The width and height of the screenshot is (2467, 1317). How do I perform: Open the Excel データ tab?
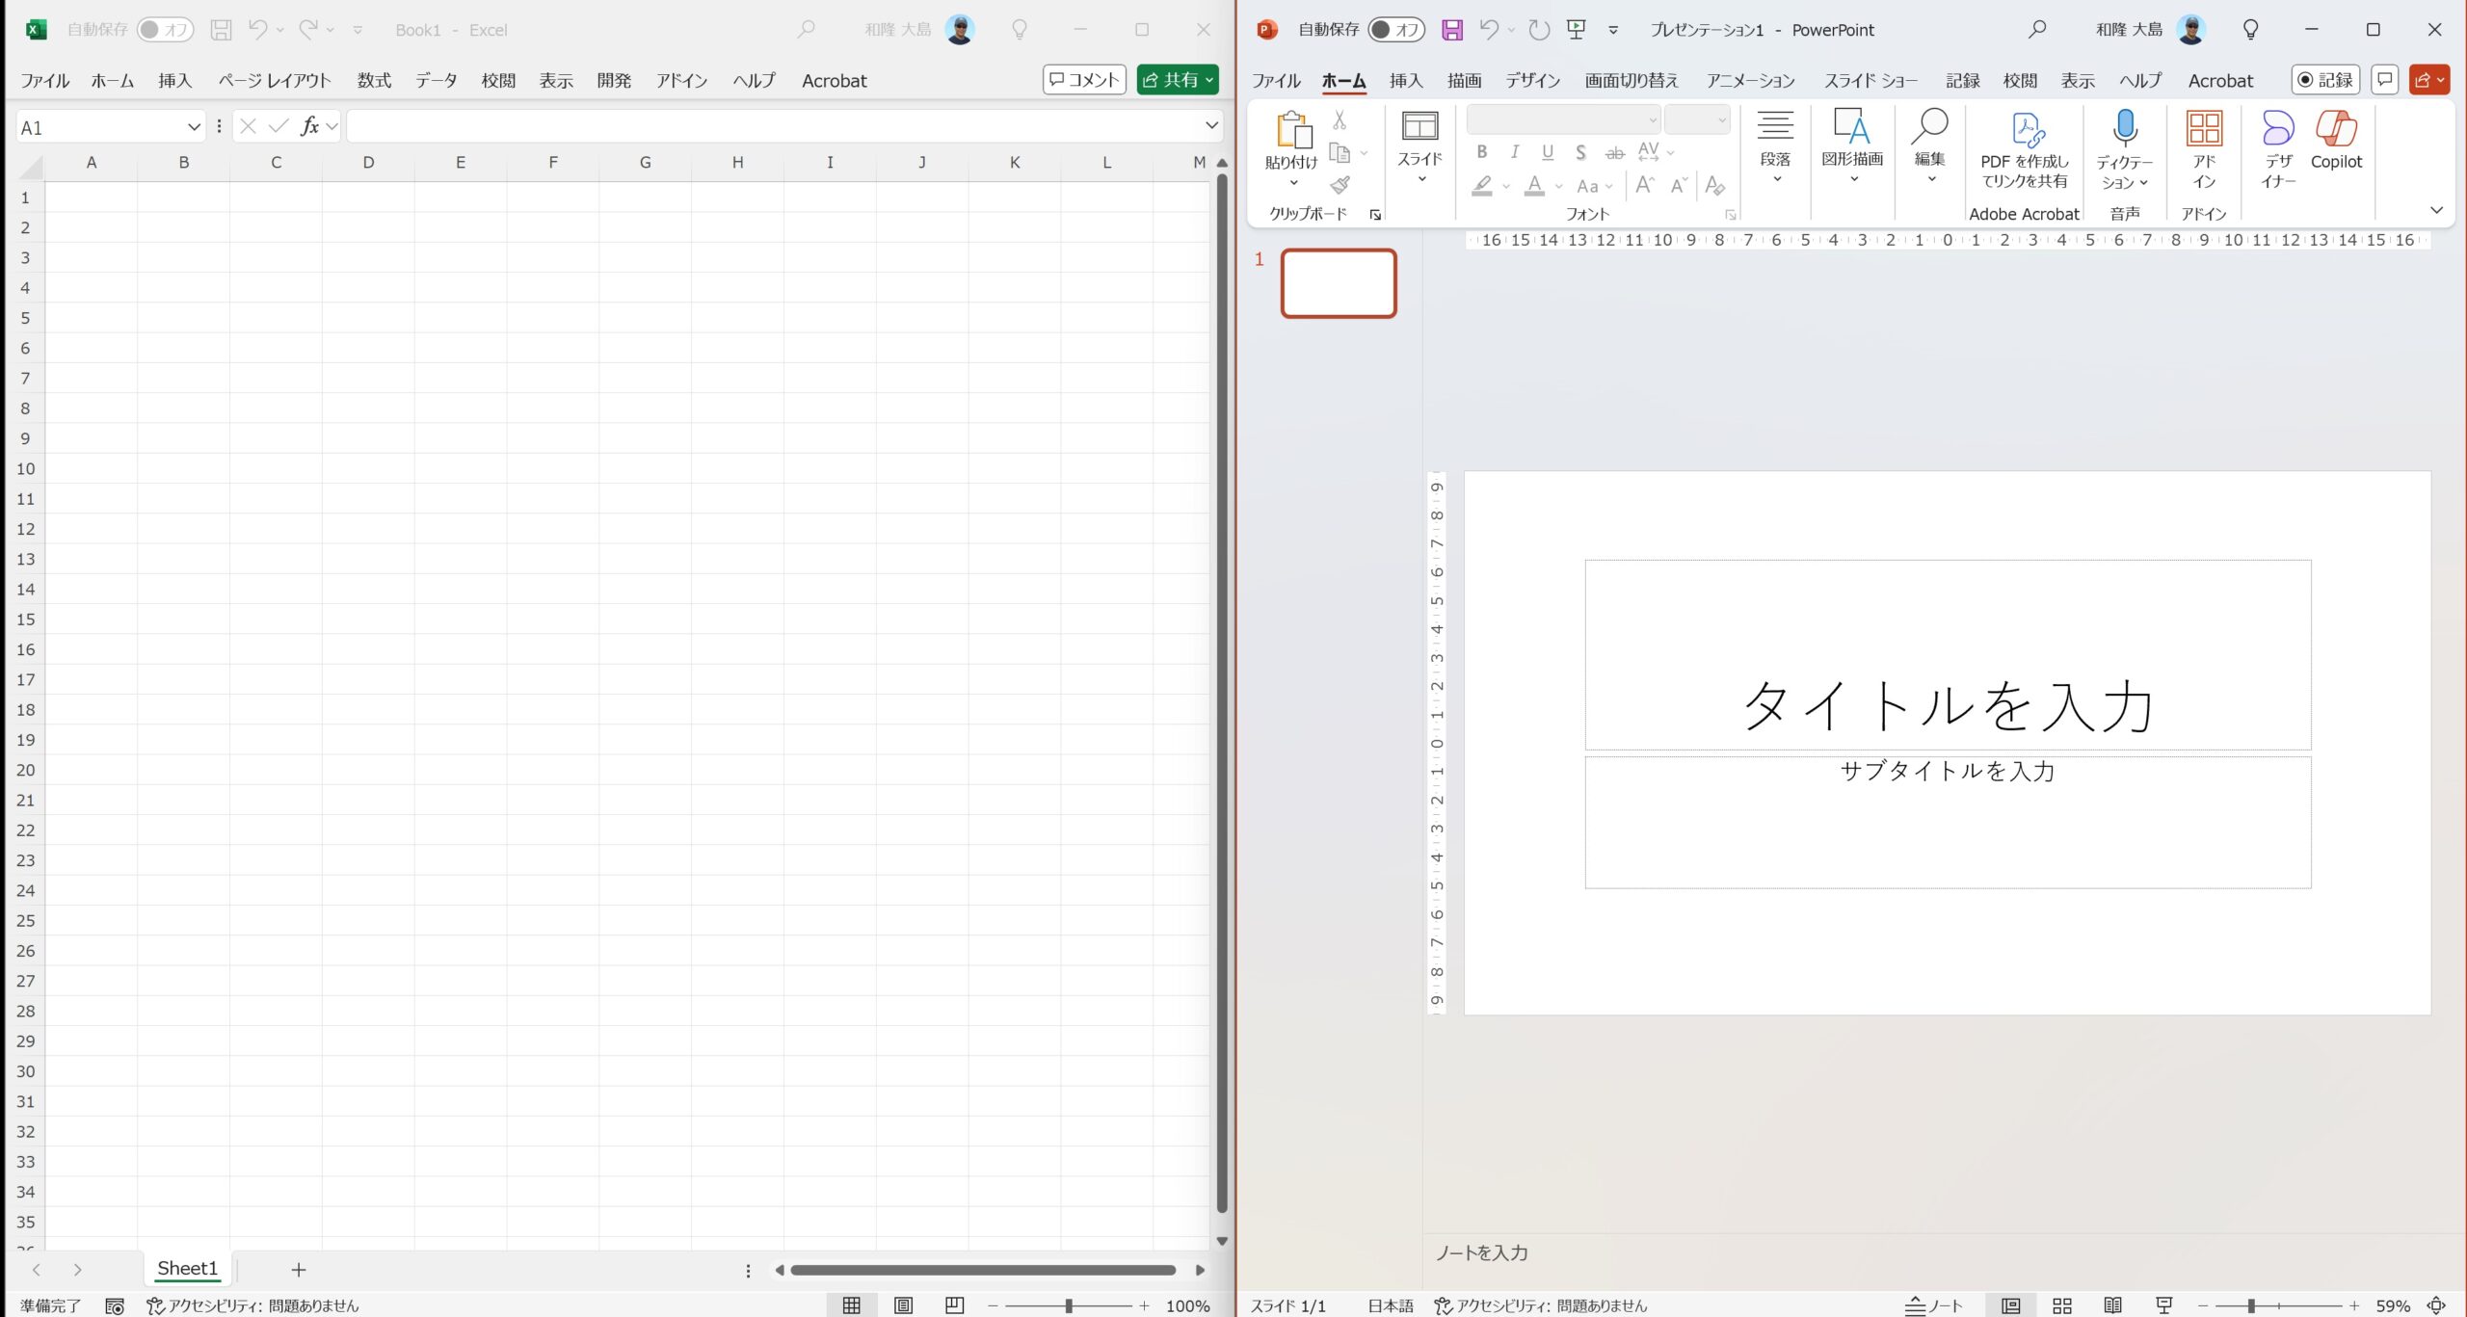pyautogui.click(x=436, y=81)
